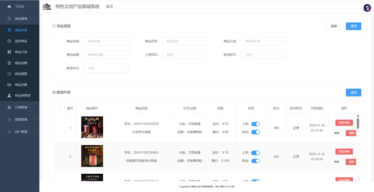Open 商品分类 grid icon in sidebar

coord(9,52)
